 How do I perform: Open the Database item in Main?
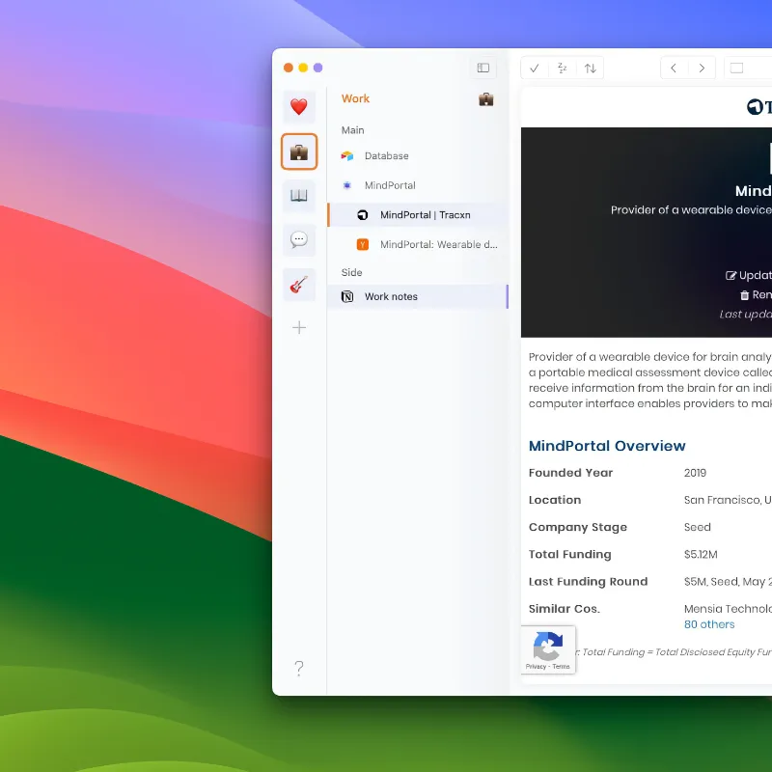point(386,156)
